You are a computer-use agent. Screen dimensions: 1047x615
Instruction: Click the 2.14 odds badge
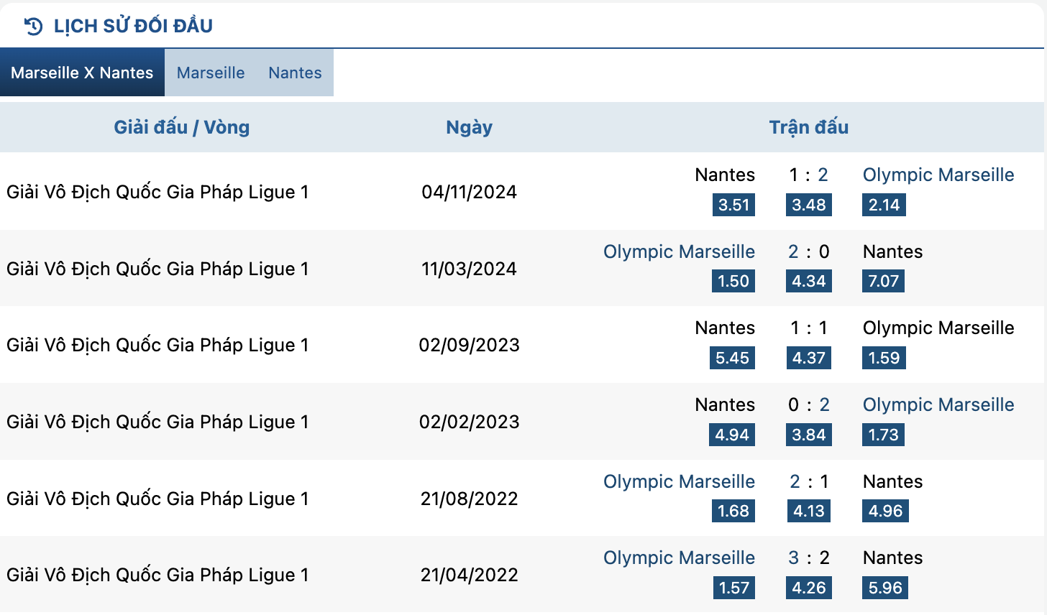pyautogui.click(x=884, y=205)
